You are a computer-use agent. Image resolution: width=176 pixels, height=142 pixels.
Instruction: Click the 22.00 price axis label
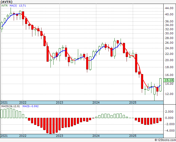tap(169, 54)
